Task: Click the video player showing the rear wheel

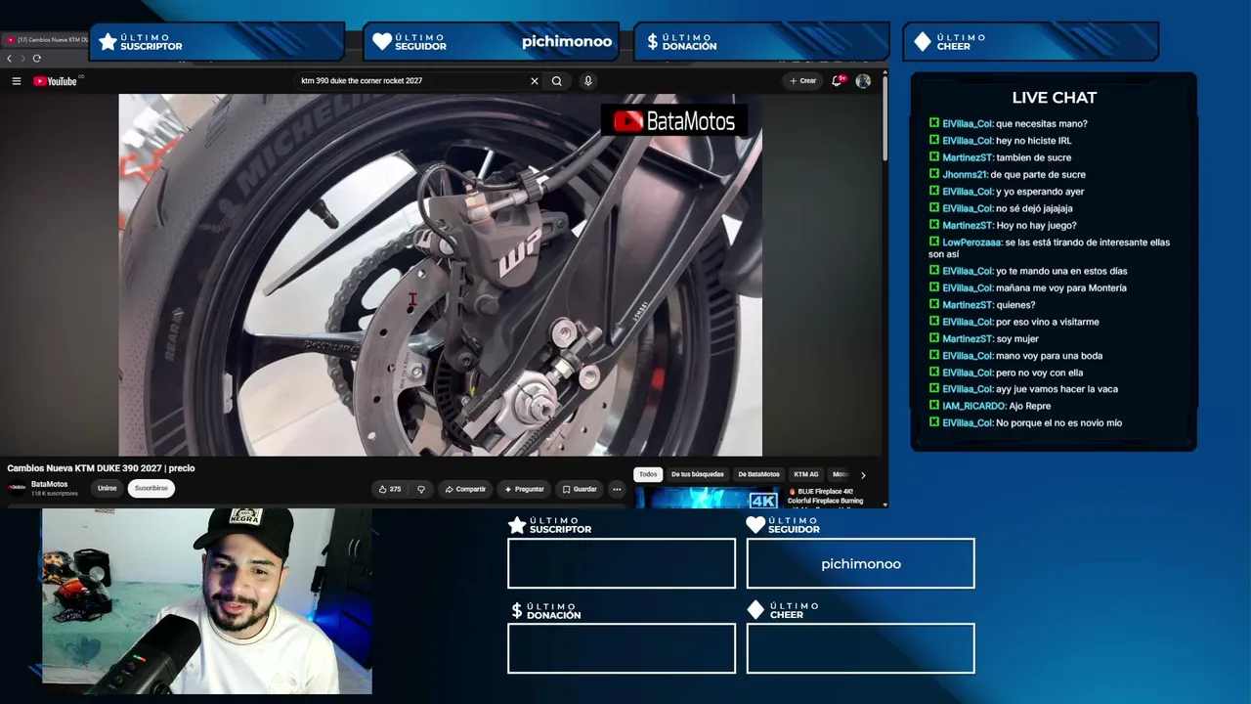Action: [x=440, y=275]
